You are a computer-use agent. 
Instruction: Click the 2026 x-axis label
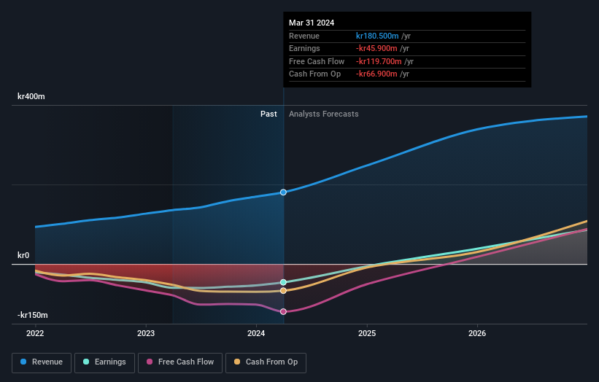pos(477,334)
